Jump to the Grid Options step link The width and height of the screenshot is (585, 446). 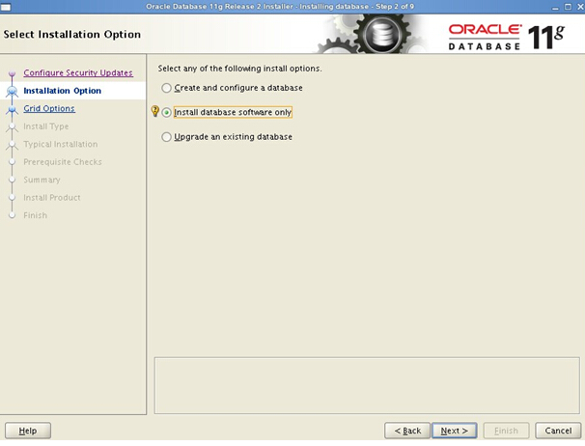coord(49,109)
